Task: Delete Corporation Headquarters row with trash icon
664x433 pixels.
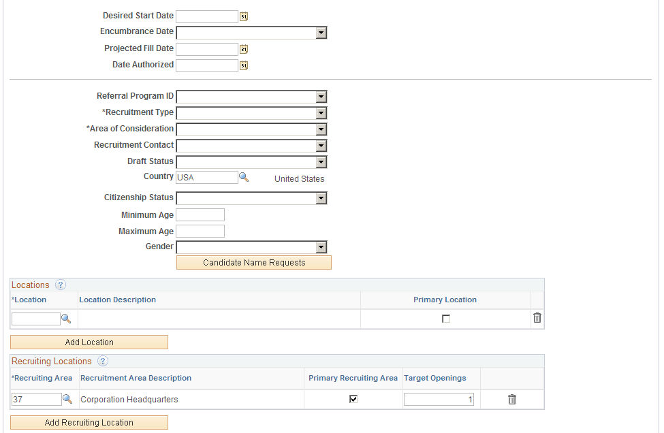Action: 512,399
